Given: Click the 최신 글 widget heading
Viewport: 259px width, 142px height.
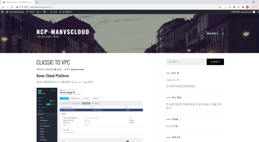Looking at the screenshot, I should [175, 73].
